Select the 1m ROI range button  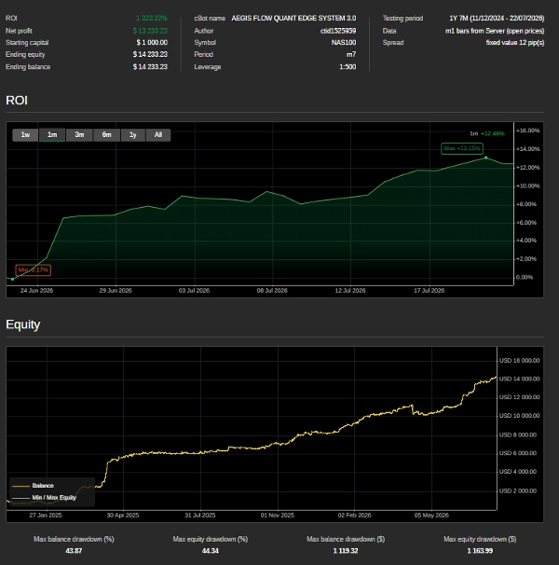coord(52,135)
